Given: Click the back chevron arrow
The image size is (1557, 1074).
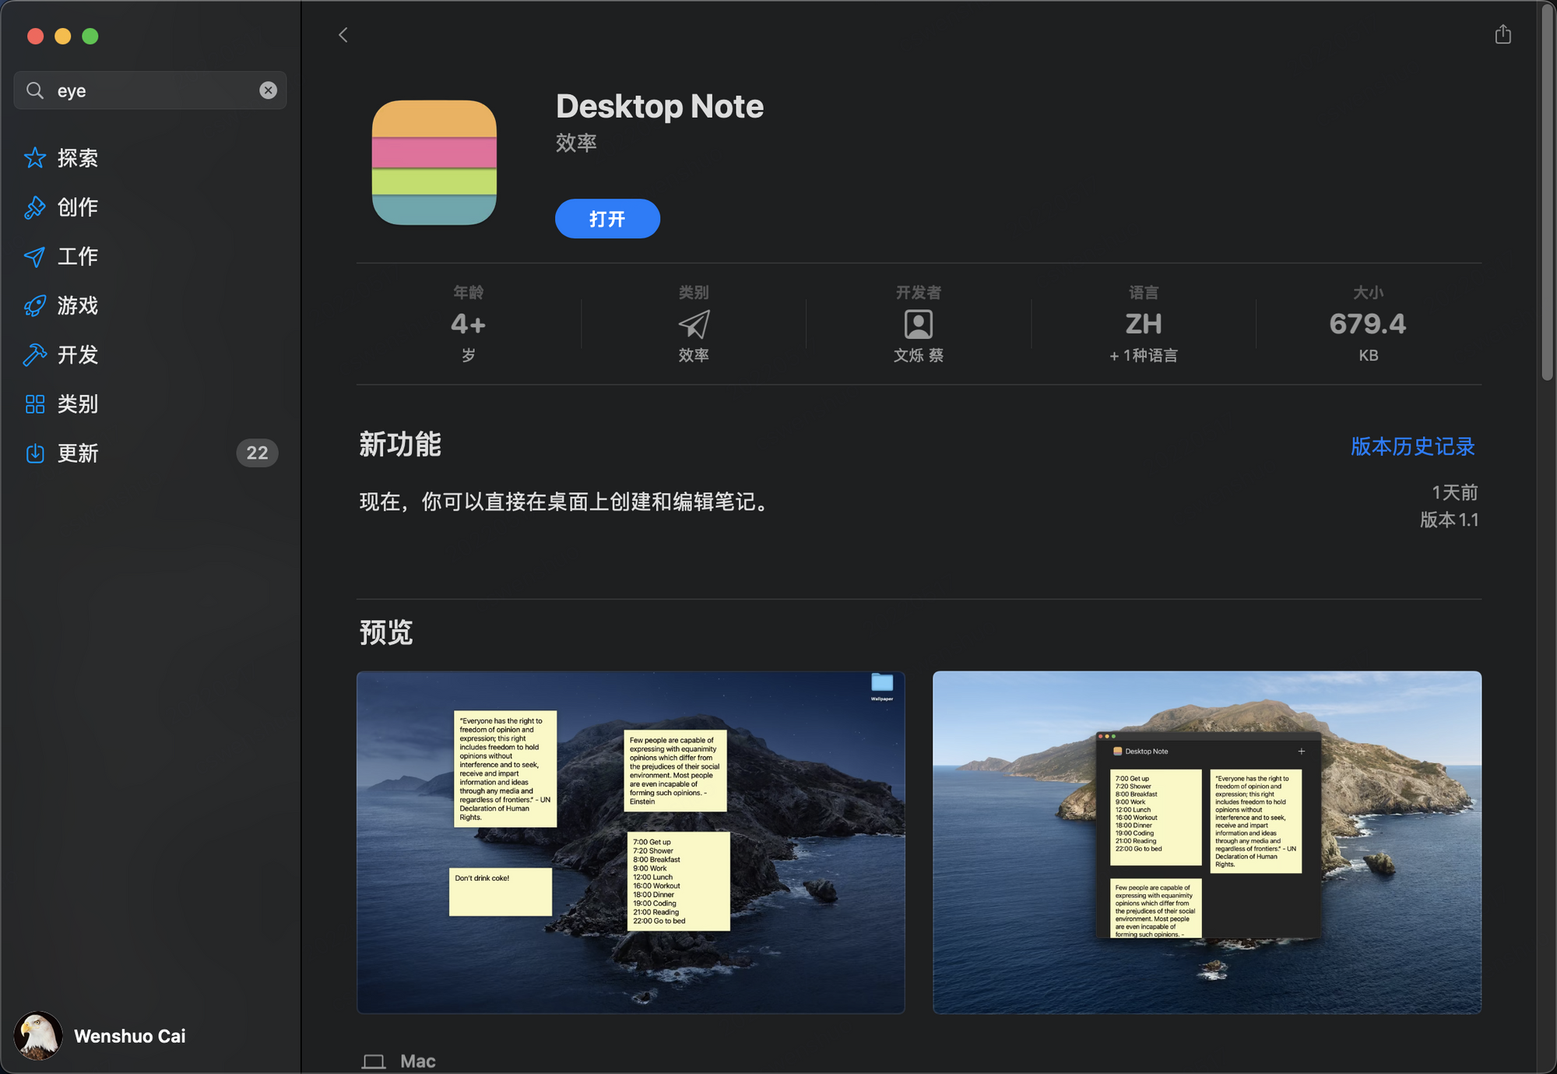Looking at the screenshot, I should pyautogui.click(x=343, y=35).
